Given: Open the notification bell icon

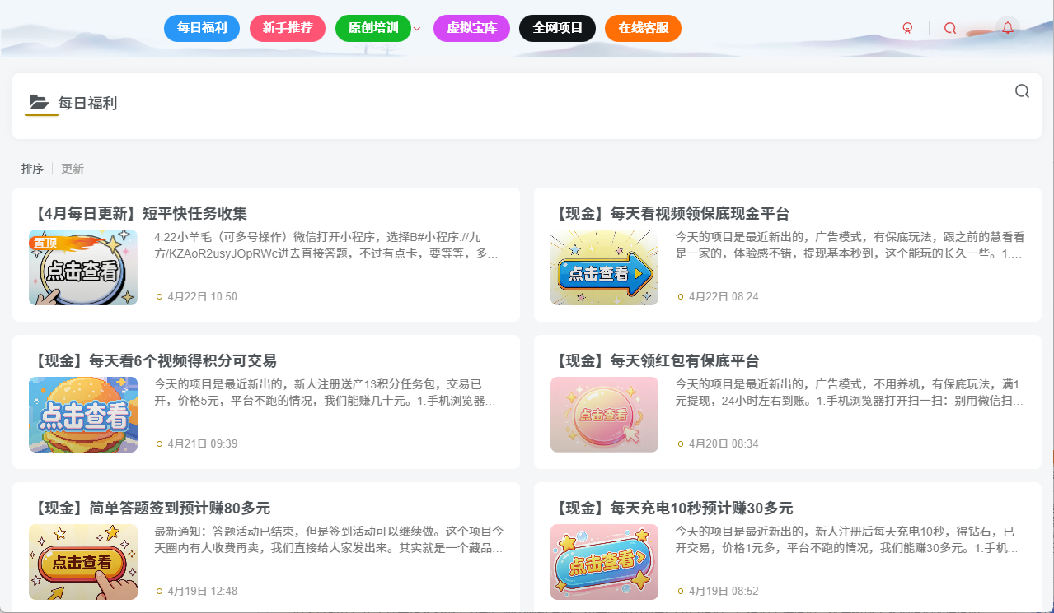Looking at the screenshot, I should click(1007, 27).
